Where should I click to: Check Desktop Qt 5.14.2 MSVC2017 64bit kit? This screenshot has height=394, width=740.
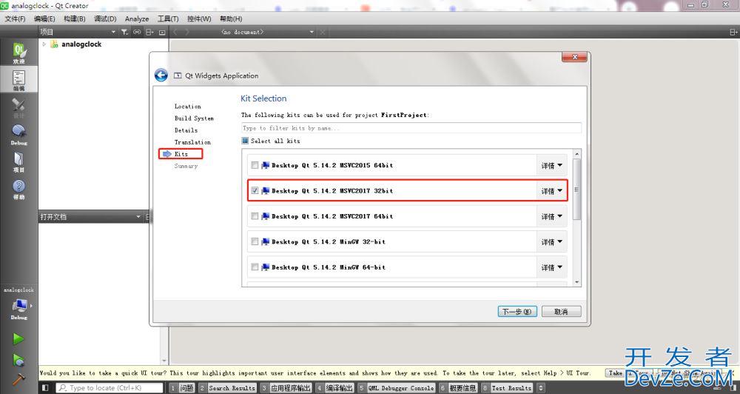click(x=255, y=216)
